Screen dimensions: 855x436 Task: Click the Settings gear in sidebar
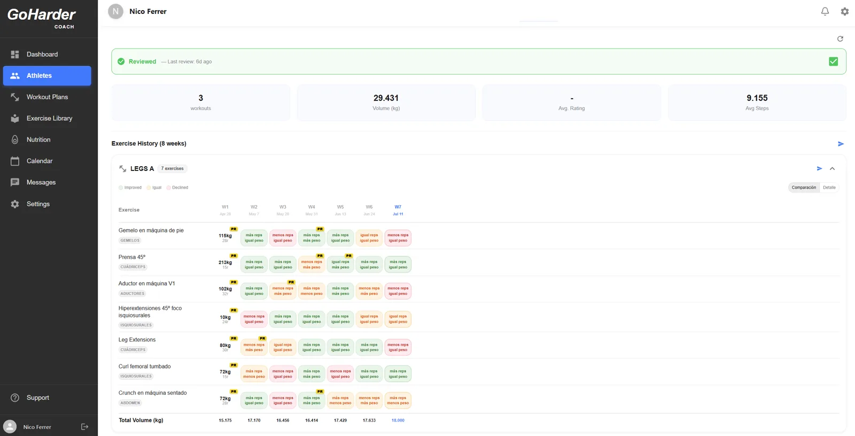pos(15,204)
